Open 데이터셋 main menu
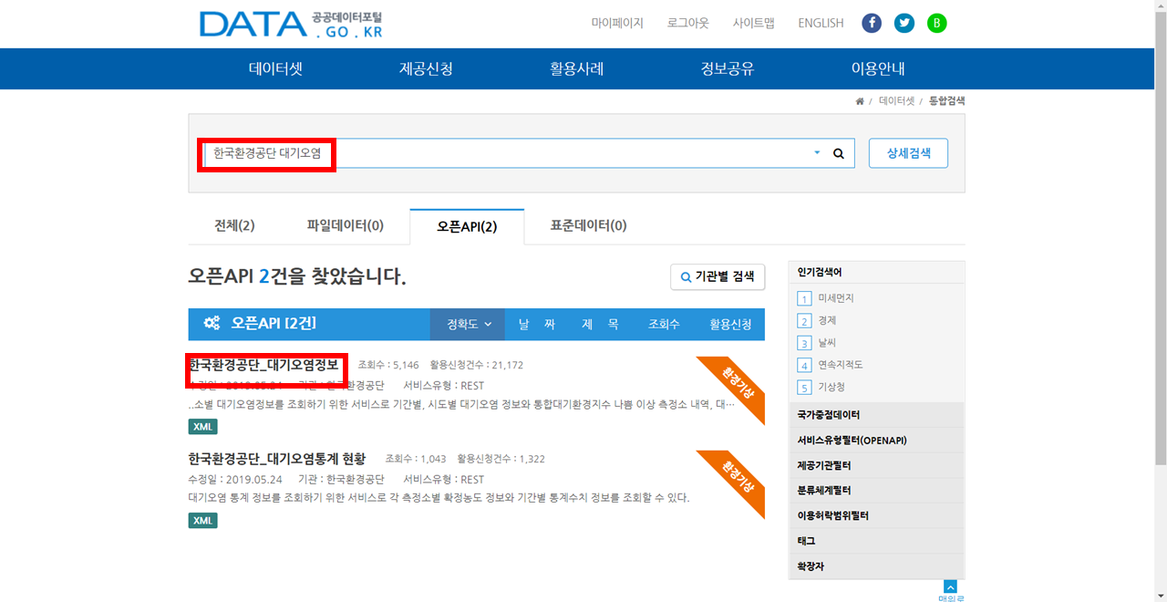Image resolution: width=1167 pixels, height=602 pixels. tap(275, 69)
